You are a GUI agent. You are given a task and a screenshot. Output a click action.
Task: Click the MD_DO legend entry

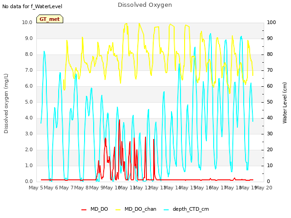[95, 209]
